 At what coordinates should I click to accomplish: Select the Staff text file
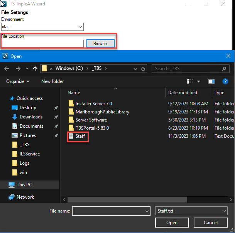(x=80, y=136)
